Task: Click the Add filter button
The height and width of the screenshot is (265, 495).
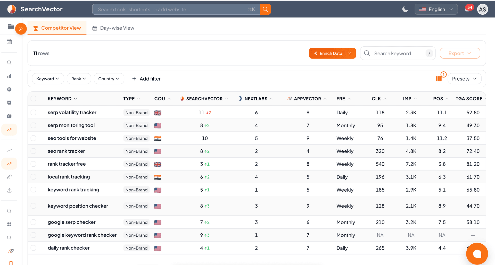Action: (x=146, y=79)
